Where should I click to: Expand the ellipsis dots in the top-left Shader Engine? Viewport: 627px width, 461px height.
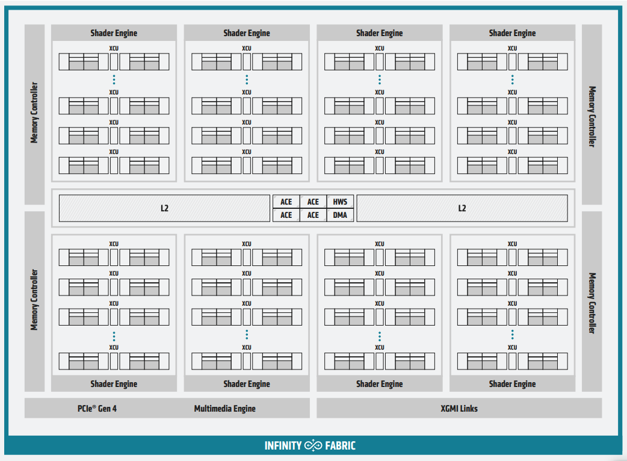tap(114, 79)
